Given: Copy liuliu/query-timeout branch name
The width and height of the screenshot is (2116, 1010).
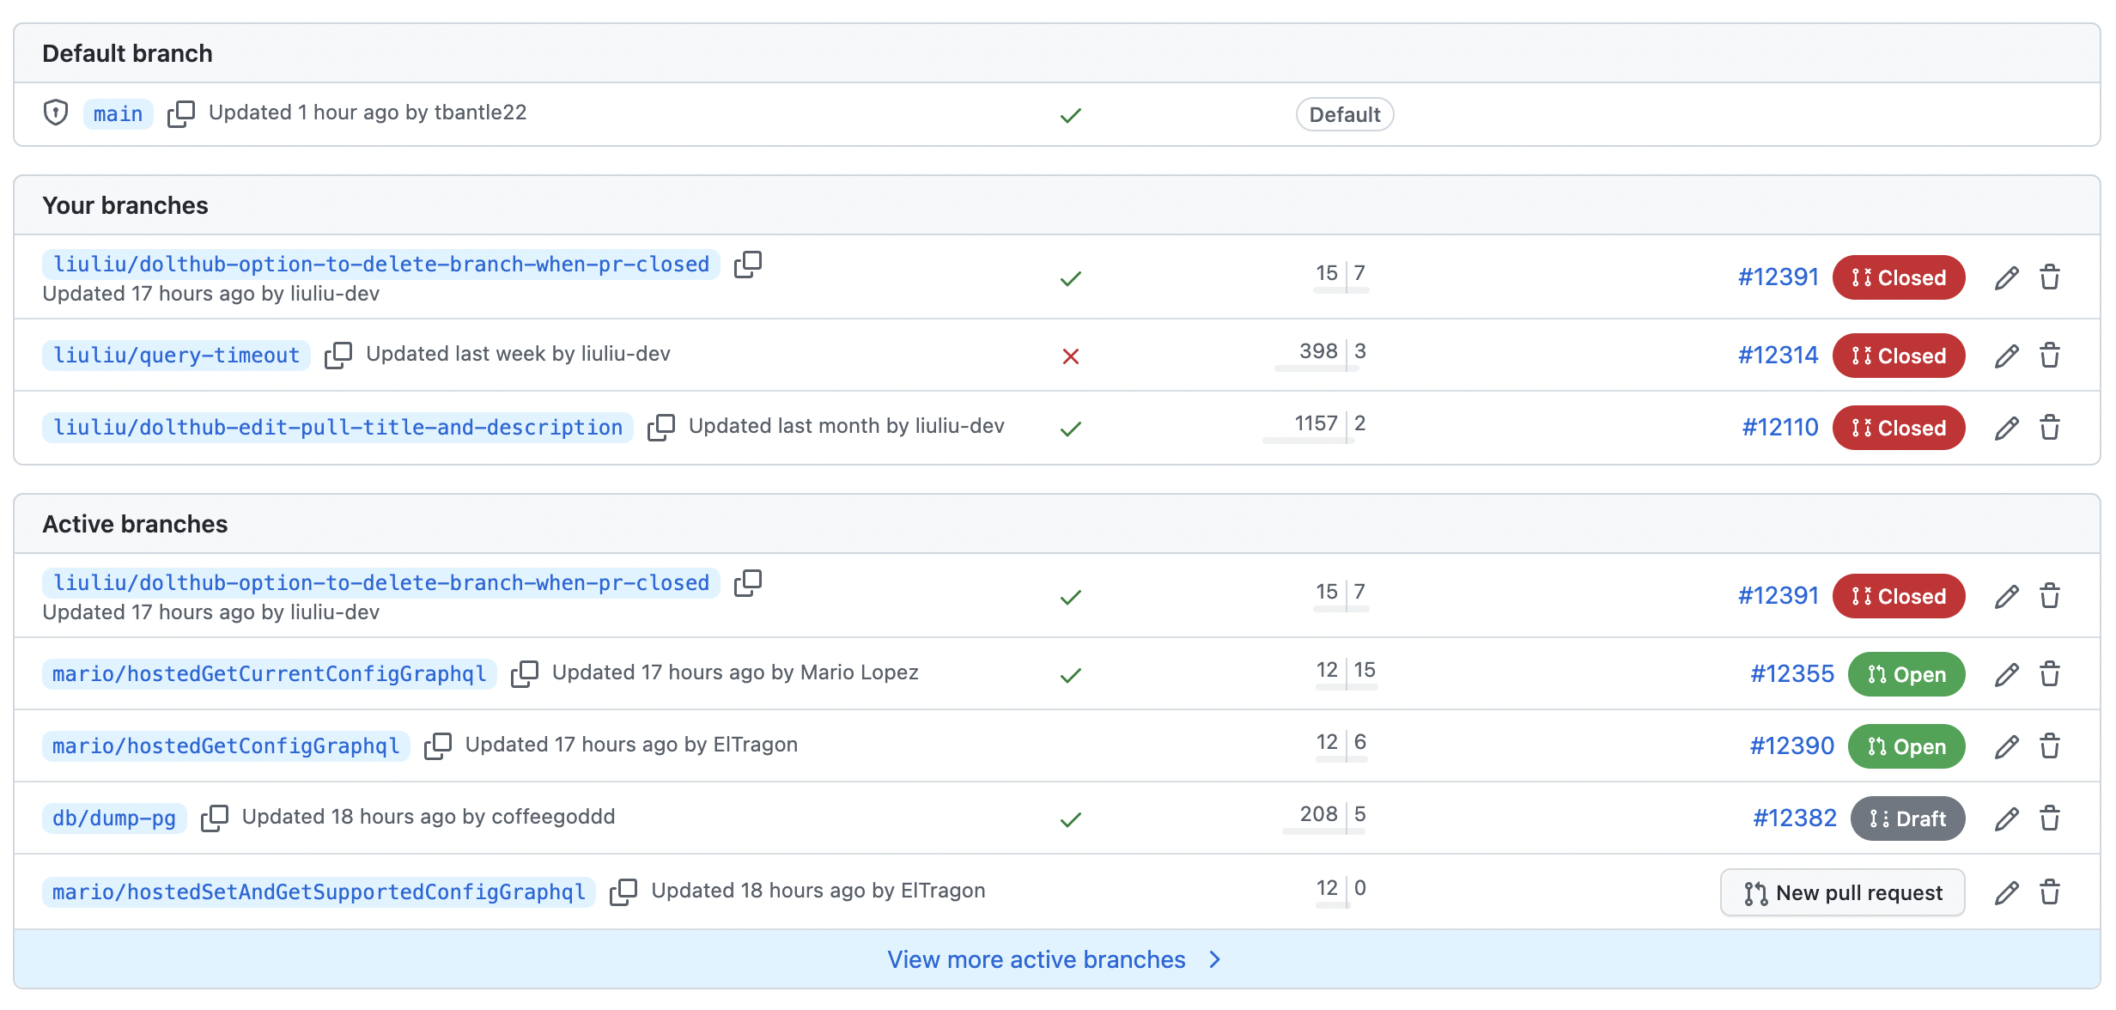Looking at the screenshot, I should 337,355.
